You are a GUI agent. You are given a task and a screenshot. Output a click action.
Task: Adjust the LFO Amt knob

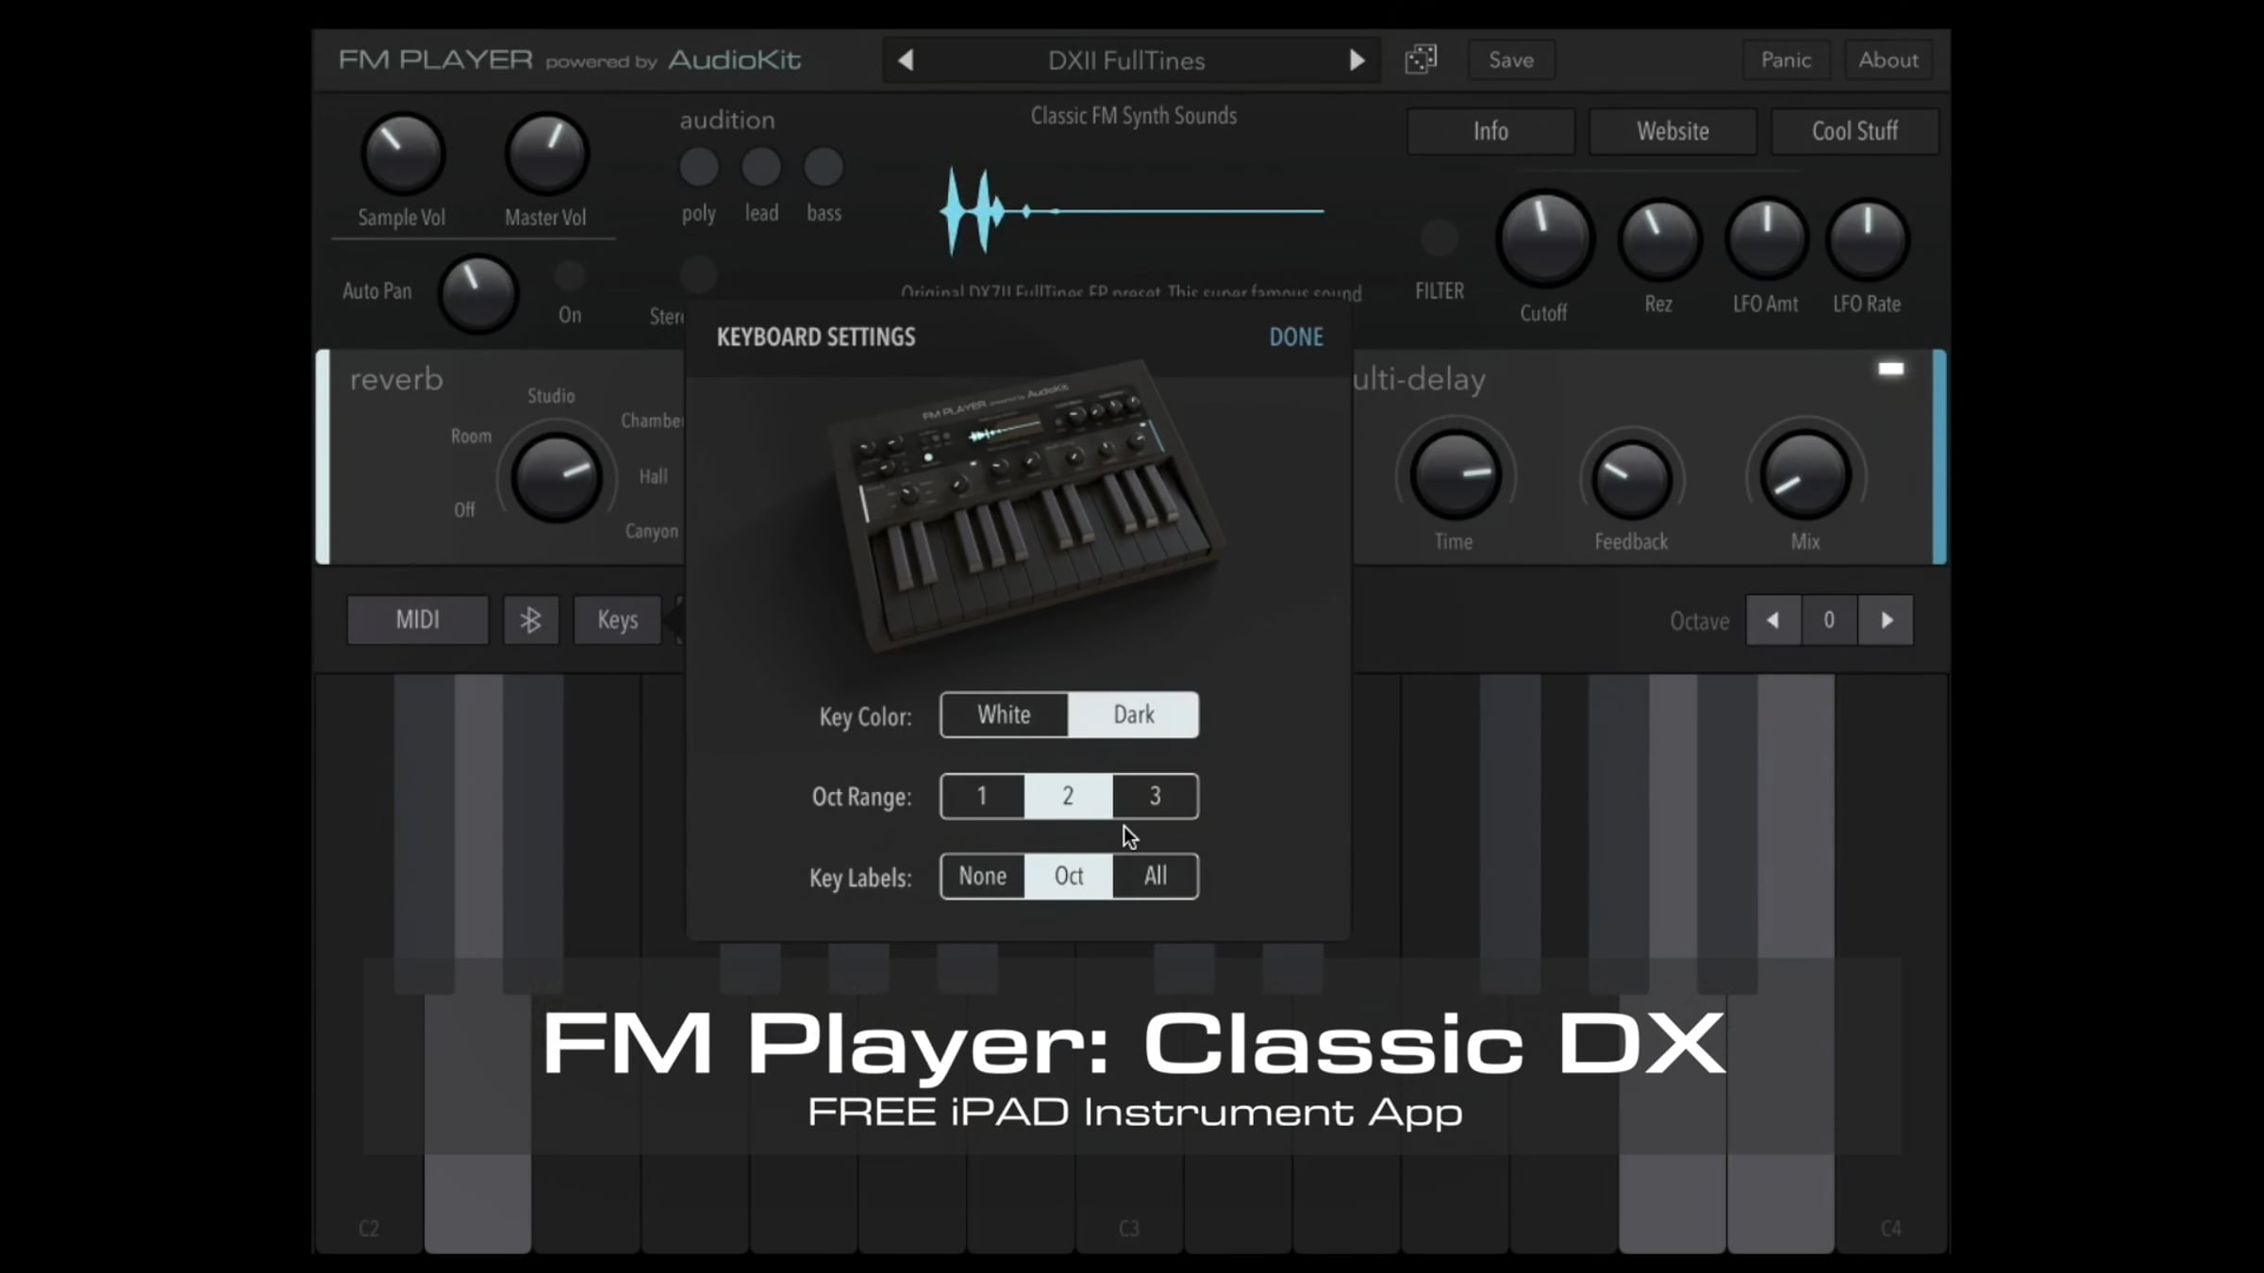[x=1767, y=239]
